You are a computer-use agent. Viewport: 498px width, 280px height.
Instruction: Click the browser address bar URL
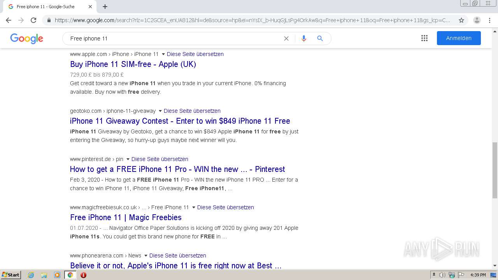tap(252, 20)
